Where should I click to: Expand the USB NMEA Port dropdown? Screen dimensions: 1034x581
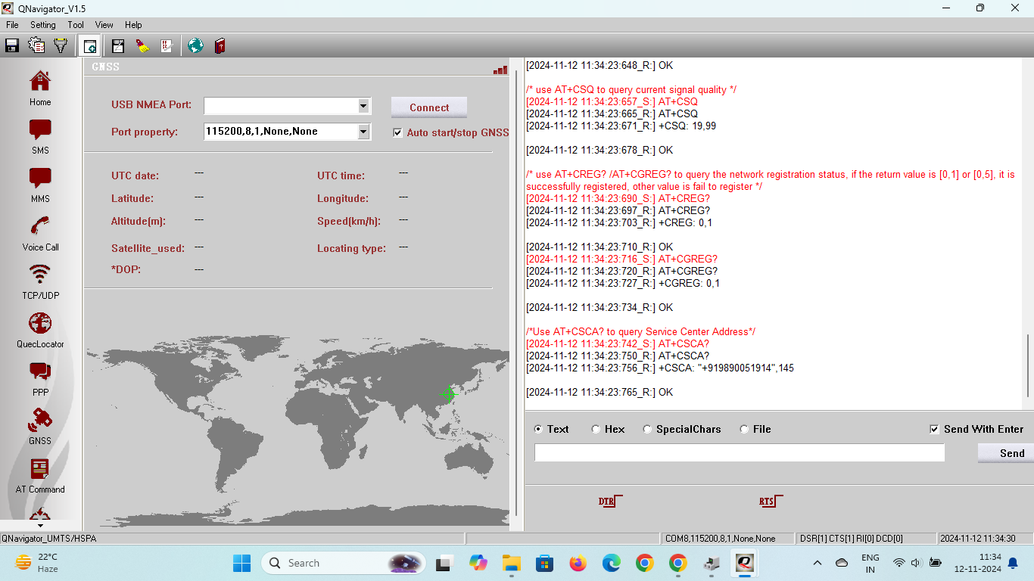[x=363, y=106]
